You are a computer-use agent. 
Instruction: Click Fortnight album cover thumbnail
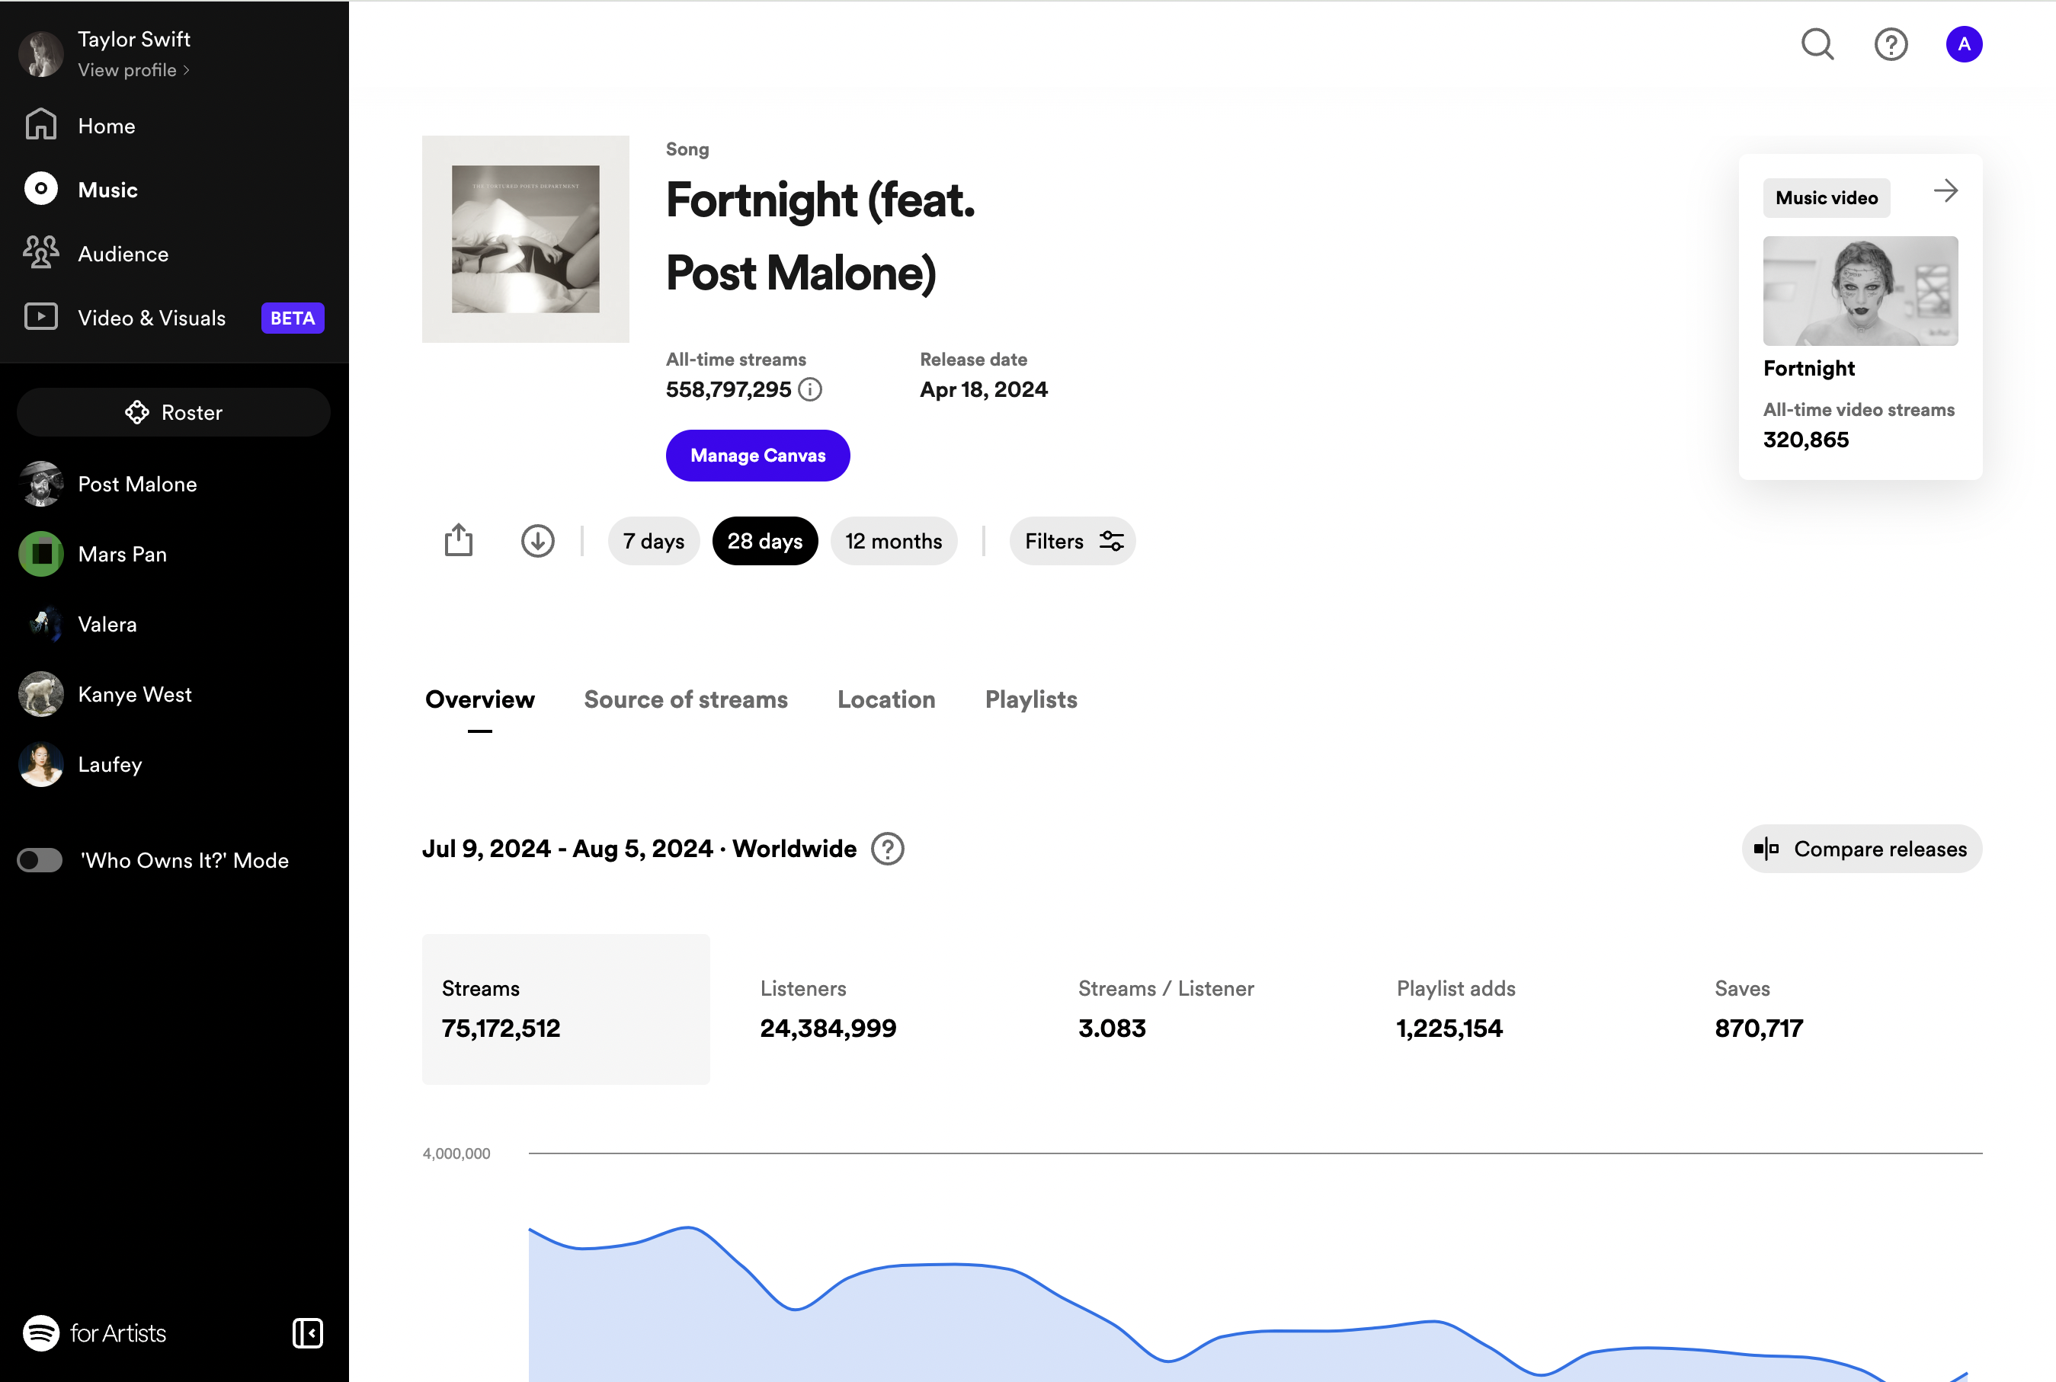coord(526,239)
